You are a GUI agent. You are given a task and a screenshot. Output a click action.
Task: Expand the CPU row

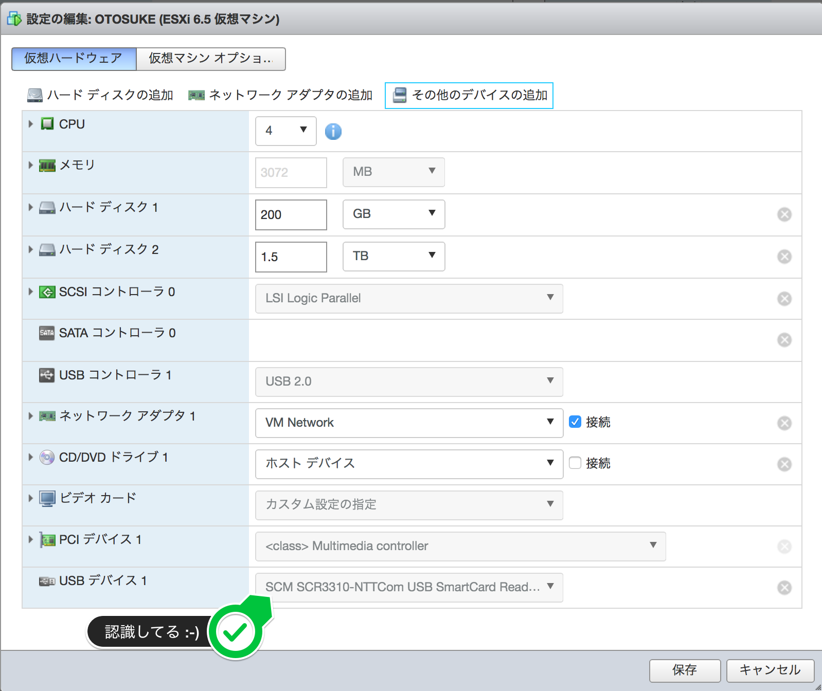(x=31, y=124)
